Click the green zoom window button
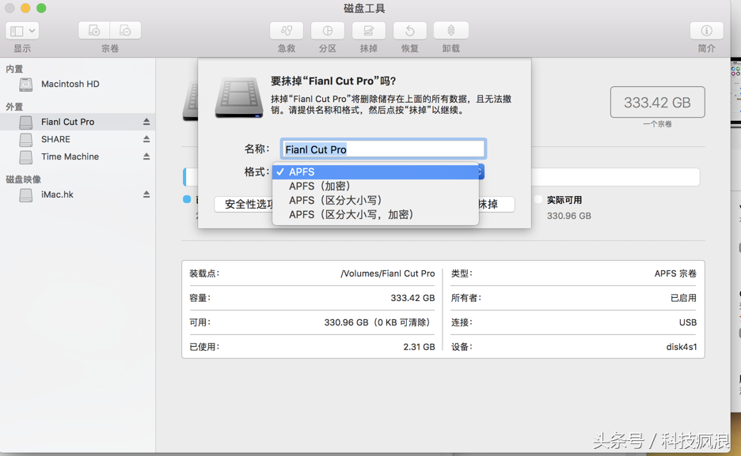This screenshot has height=456, width=741. coord(42,8)
